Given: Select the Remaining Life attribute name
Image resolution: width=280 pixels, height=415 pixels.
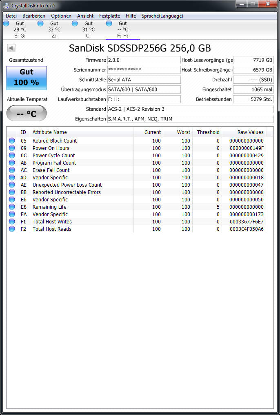Looking at the screenshot, I should click(49, 207).
